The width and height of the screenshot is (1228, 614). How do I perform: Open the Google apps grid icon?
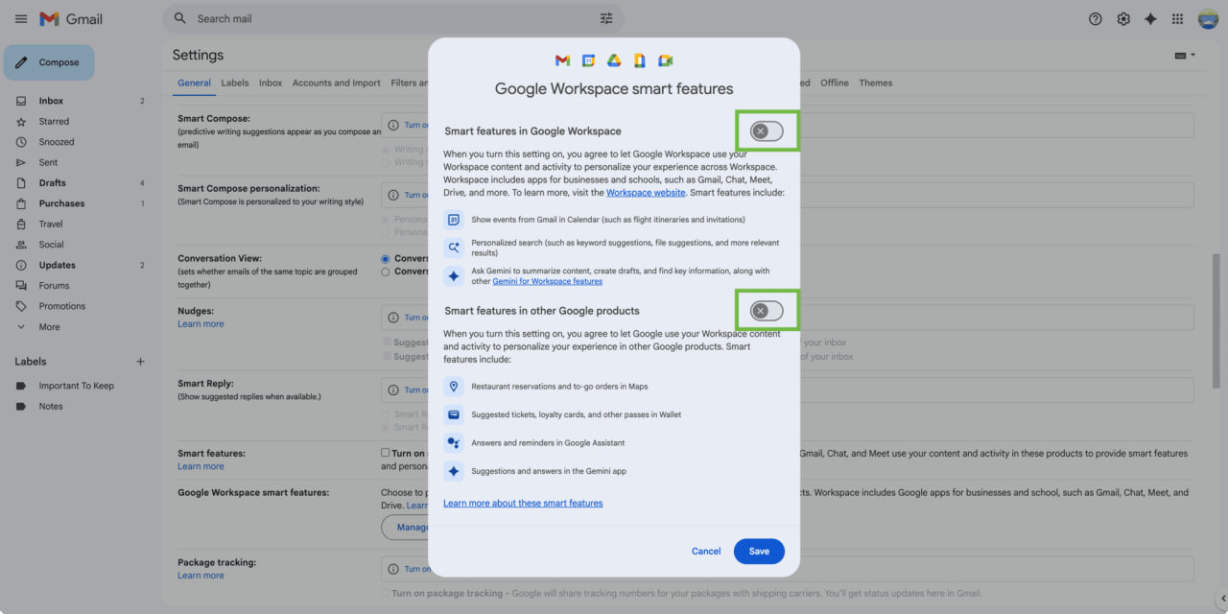click(x=1178, y=19)
